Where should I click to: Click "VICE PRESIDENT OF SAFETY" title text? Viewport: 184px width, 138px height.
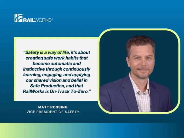click(53, 112)
